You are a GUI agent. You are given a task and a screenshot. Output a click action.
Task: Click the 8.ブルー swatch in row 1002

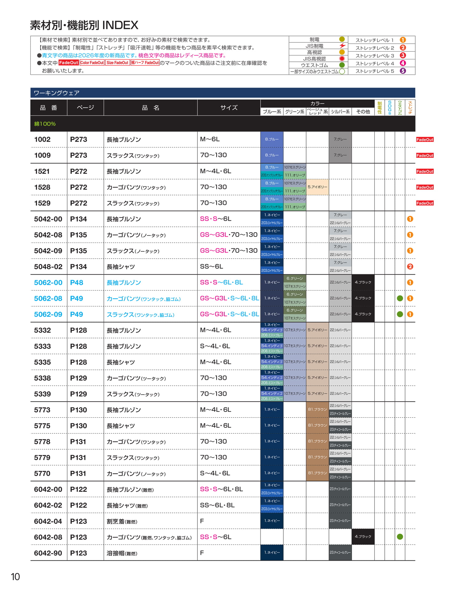[272, 139]
